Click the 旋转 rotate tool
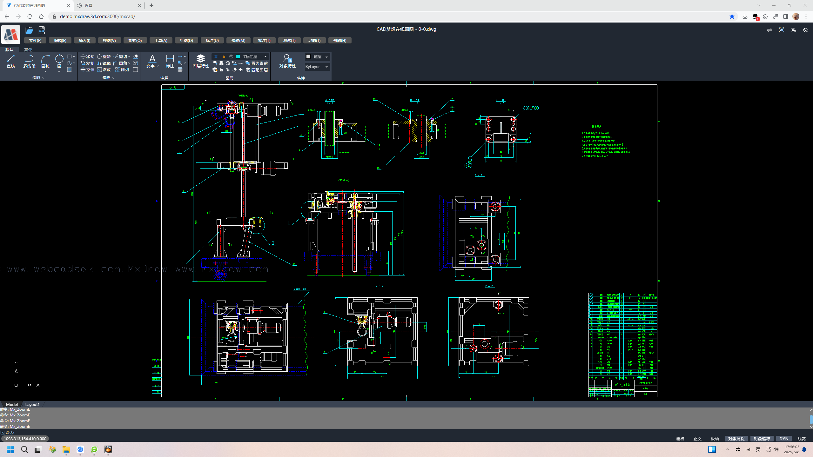Screen dimensions: 813x457 pyautogui.click(x=104, y=56)
